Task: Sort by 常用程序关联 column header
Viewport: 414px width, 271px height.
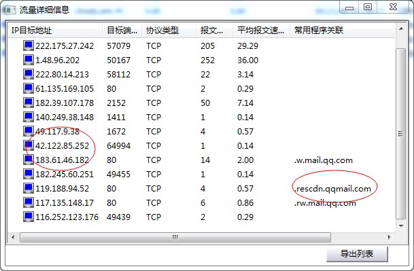Action: click(343, 31)
